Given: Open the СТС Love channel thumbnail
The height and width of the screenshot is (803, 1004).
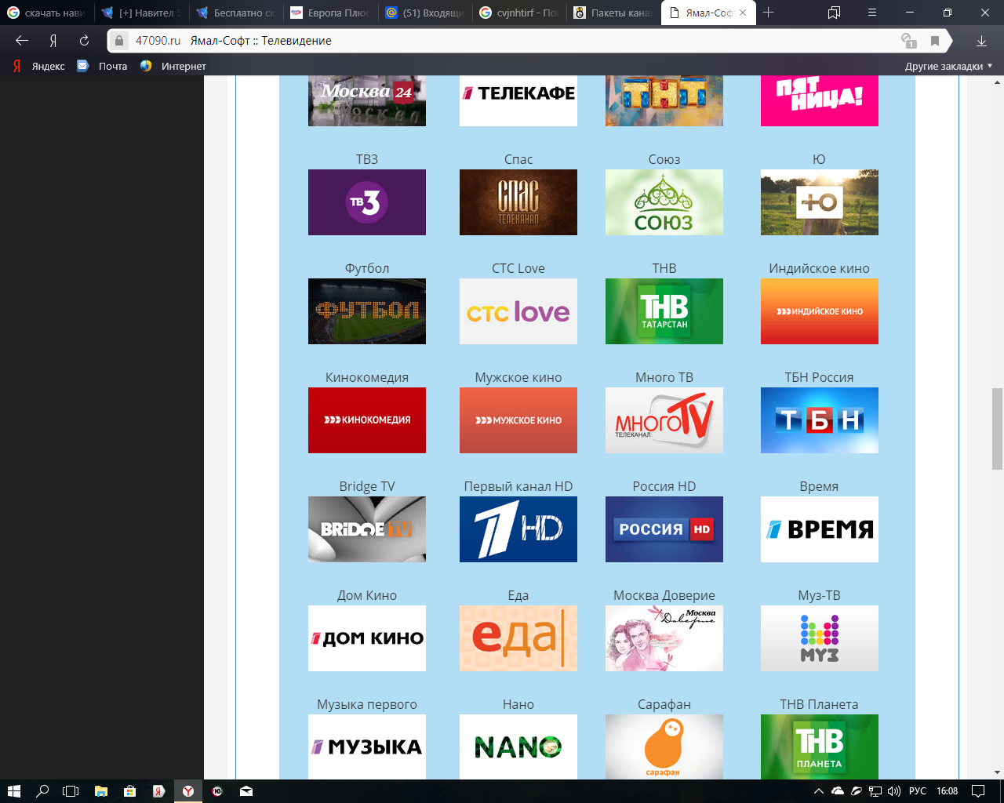Looking at the screenshot, I should coord(518,311).
